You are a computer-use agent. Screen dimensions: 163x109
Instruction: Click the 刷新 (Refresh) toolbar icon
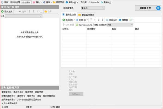click(x=3, y=2)
